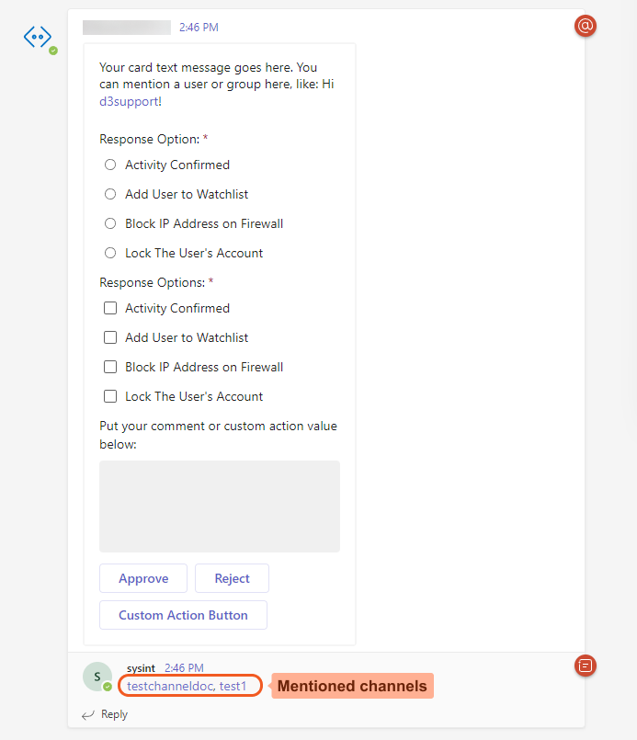Click the bot avatar icon
Image resolution: width=637 pixels, height=740 pixels.
[38, 38]
